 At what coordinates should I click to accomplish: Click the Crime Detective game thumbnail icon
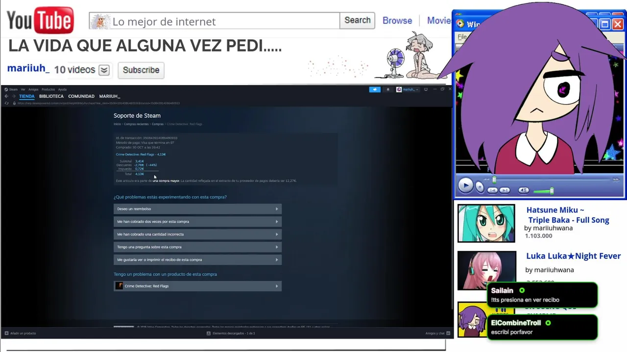click(x=119, y=286)
